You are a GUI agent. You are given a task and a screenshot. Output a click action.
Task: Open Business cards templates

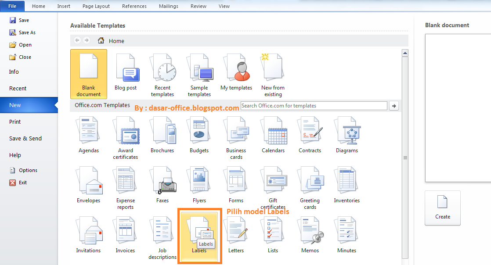(236, 137)
